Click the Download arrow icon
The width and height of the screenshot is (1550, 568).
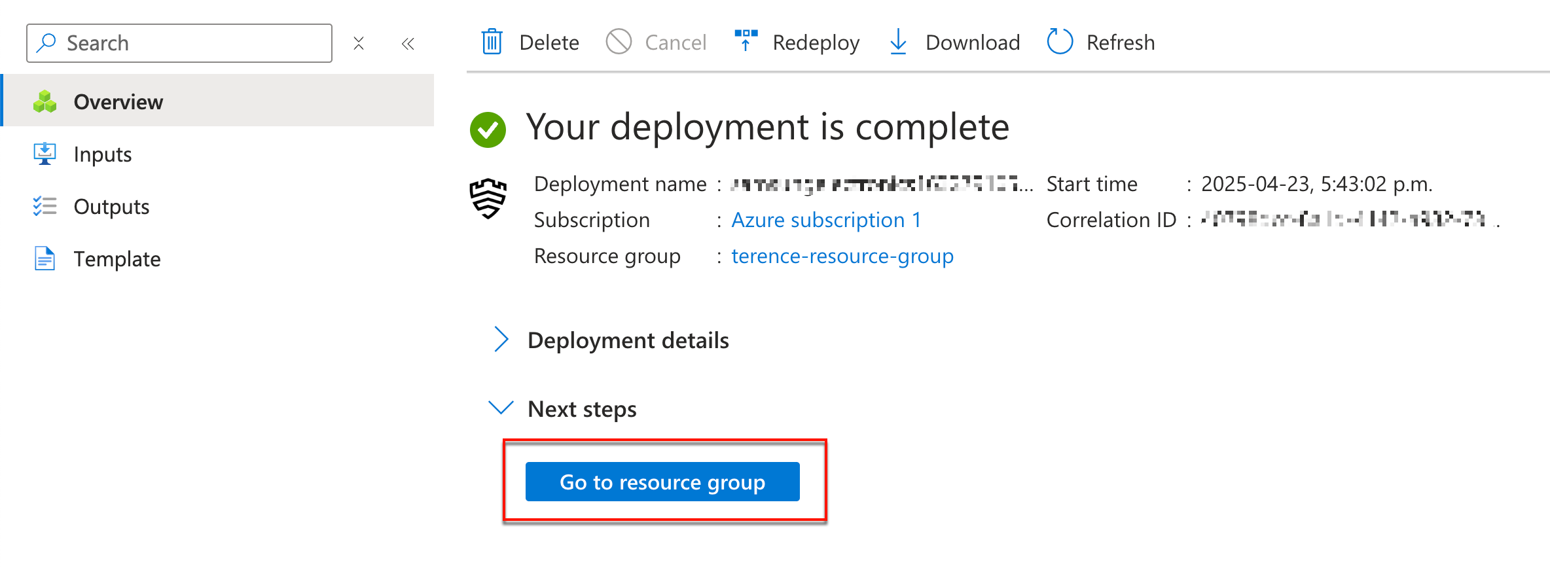click(898, 43)
